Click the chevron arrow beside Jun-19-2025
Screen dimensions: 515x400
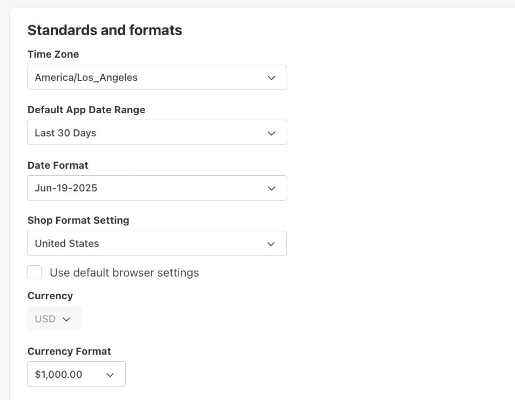(x=272, y=189)
